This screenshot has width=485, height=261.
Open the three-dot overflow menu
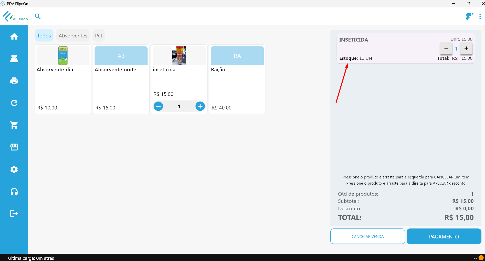480,16
